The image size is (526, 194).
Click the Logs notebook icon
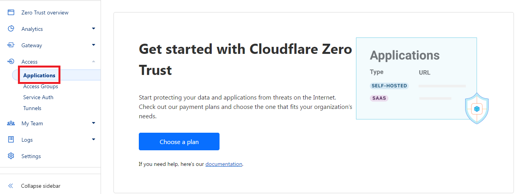click(11, 140)
